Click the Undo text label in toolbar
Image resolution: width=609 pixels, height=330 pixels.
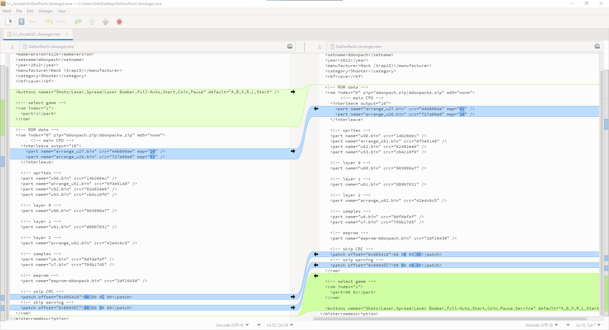(x=61, y=22)
